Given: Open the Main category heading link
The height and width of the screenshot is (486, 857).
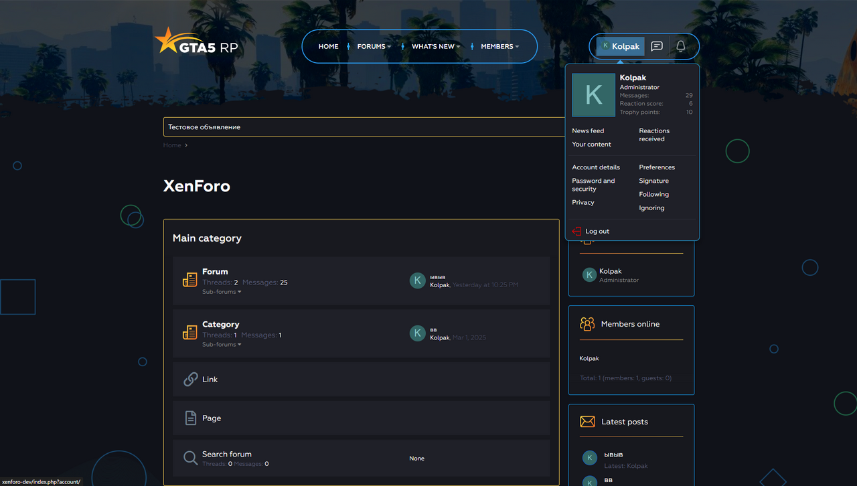Looking at the screenshot, I should (207, 238).
